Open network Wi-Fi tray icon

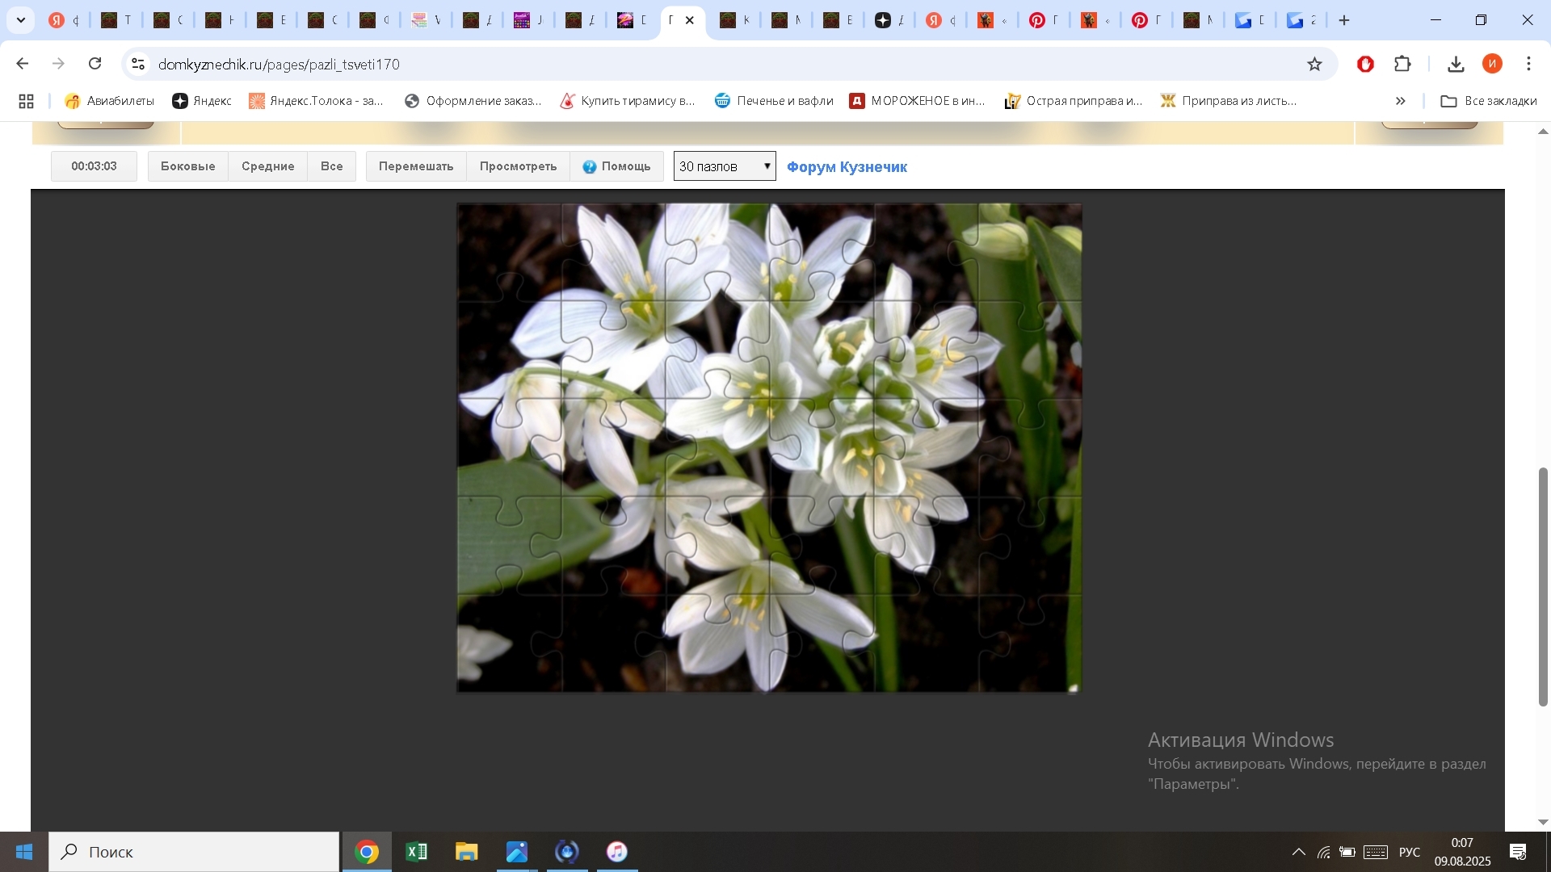coord(1323,852)
